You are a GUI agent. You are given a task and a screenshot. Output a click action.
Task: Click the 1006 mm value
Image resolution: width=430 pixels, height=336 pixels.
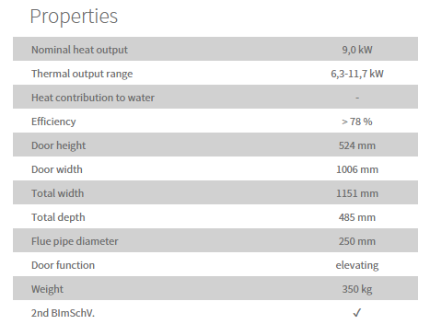click(x=357, y=169)
